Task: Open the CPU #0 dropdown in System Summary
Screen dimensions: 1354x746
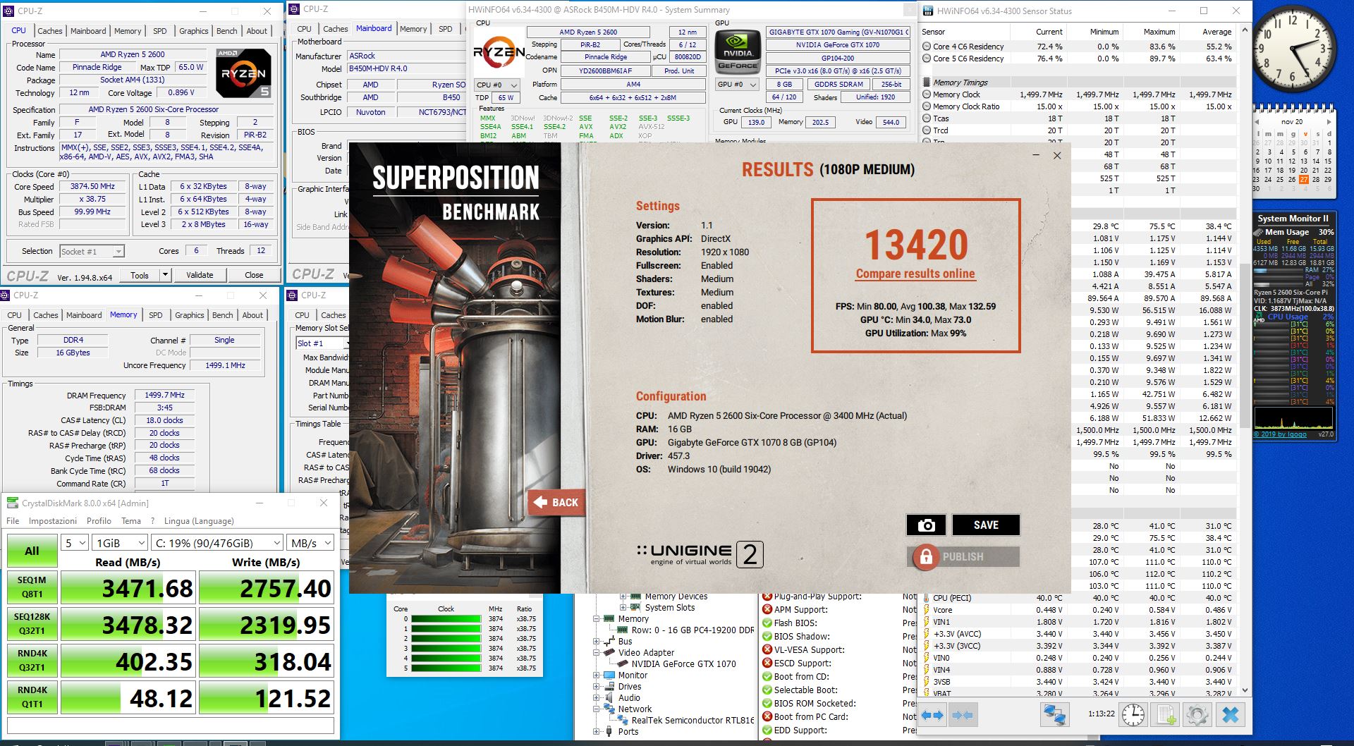Action: click(498, 85)
